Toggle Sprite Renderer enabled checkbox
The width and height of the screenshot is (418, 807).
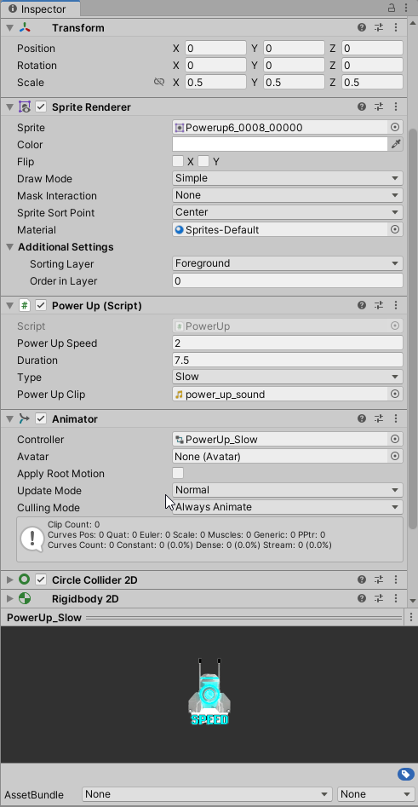pos(41,107)
